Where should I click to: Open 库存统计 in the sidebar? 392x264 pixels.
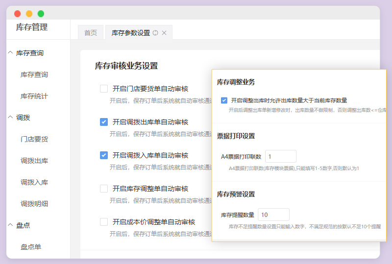[x=34, y=96]
